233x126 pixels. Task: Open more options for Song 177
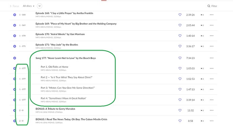[x=212, y=58]
